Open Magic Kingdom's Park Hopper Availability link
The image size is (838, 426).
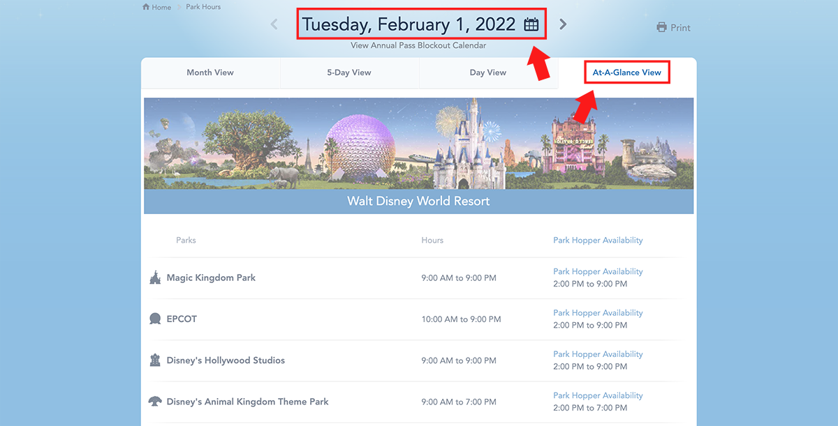(598, 271)
